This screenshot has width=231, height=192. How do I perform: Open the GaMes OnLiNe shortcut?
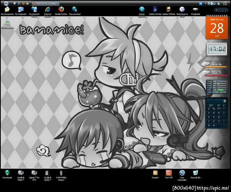[x=155, y=9]
